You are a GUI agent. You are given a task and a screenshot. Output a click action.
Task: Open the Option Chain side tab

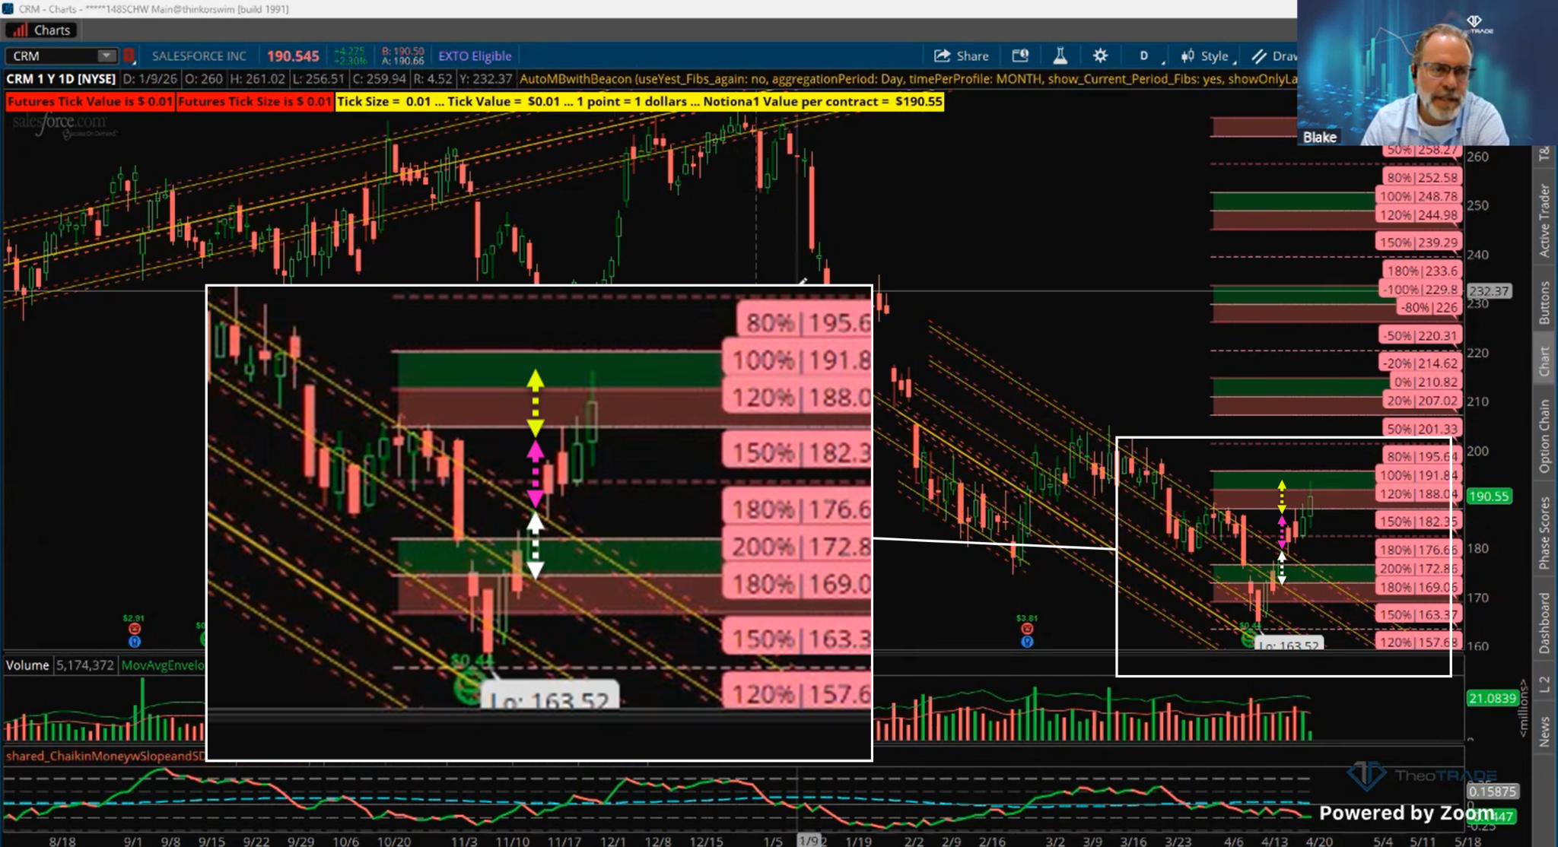(1544, 436)
